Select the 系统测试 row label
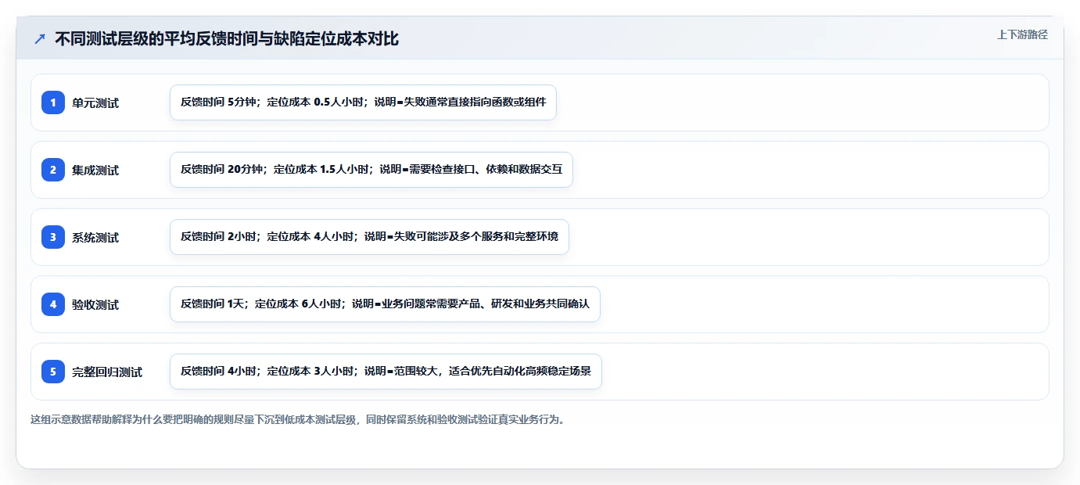 [x=95, y=237]
